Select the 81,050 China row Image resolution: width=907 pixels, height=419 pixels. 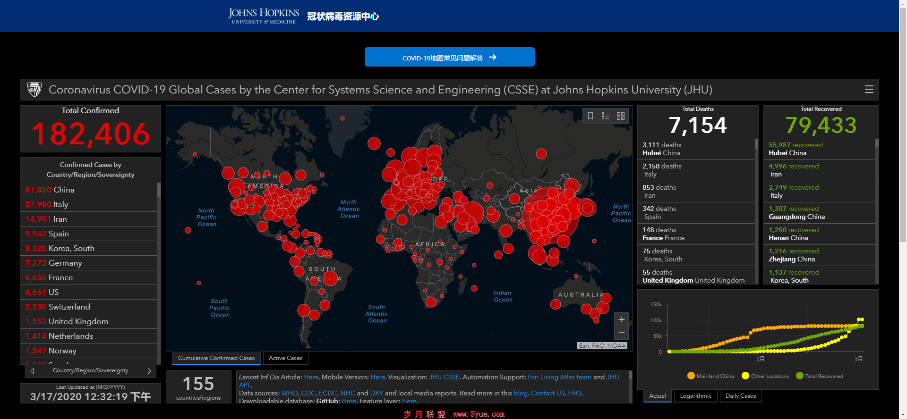click(x=89, y=190)
